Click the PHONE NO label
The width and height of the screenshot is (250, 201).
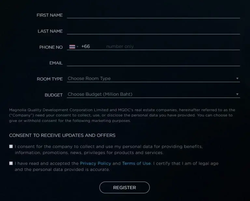(x=51, y=47)
